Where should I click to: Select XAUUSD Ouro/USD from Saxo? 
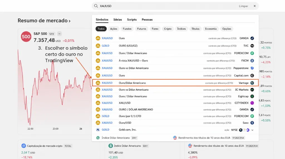(x=175, y=123)
